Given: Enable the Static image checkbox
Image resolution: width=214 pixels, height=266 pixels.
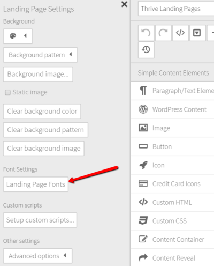Looking at the screenshot, I should tap(7, 92).
